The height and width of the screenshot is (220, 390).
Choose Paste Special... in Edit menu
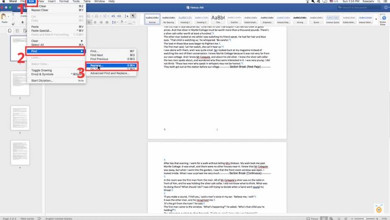tap(56, 31)
